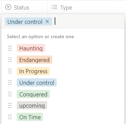The height and width of the screenshot is (124, 126).
Task: Choose the Conquered status option
Action: tap(33, 94)
